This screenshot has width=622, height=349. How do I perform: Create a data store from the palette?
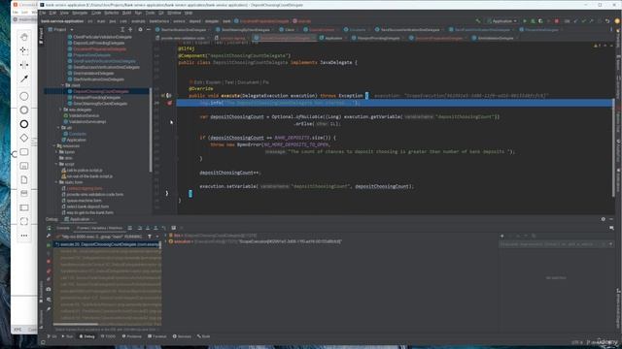pyautogui.click(x=24, y=194)
